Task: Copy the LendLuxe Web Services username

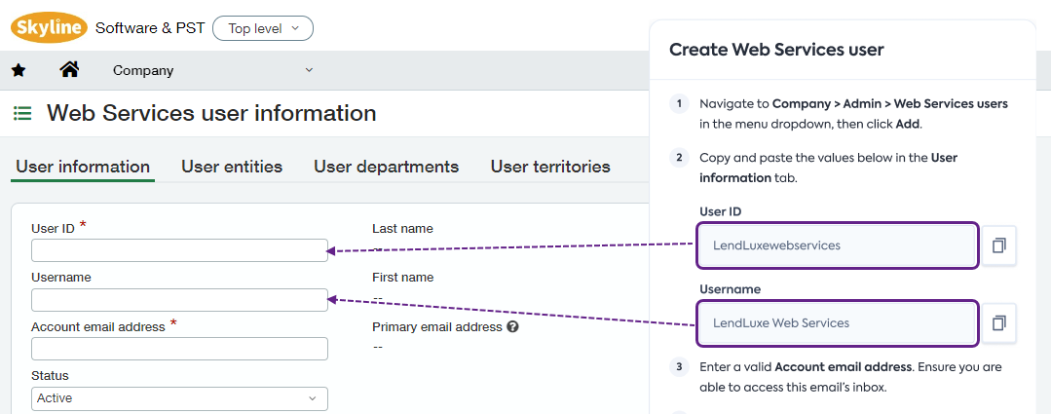Action: [x=998, y=323]
